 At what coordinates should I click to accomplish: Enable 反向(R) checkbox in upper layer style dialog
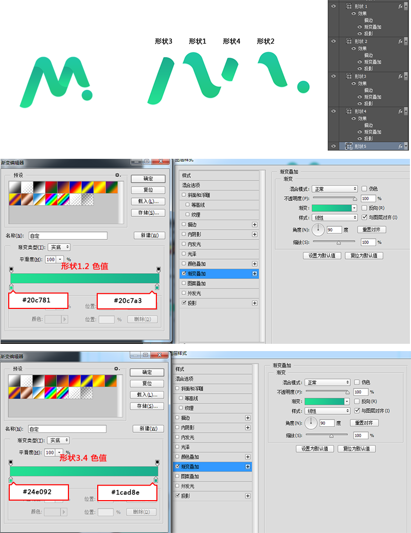pos(364,208)
